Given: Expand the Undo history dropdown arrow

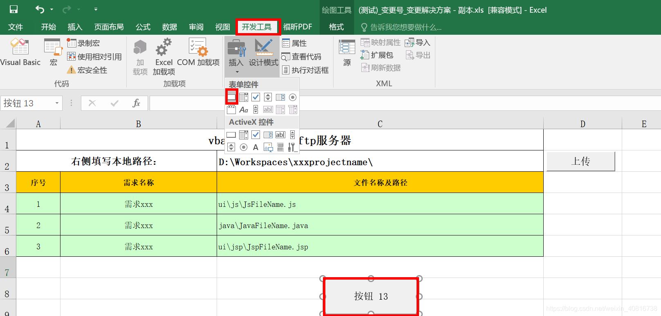Looking at the screenshot, I should click(x=52, y=9).
